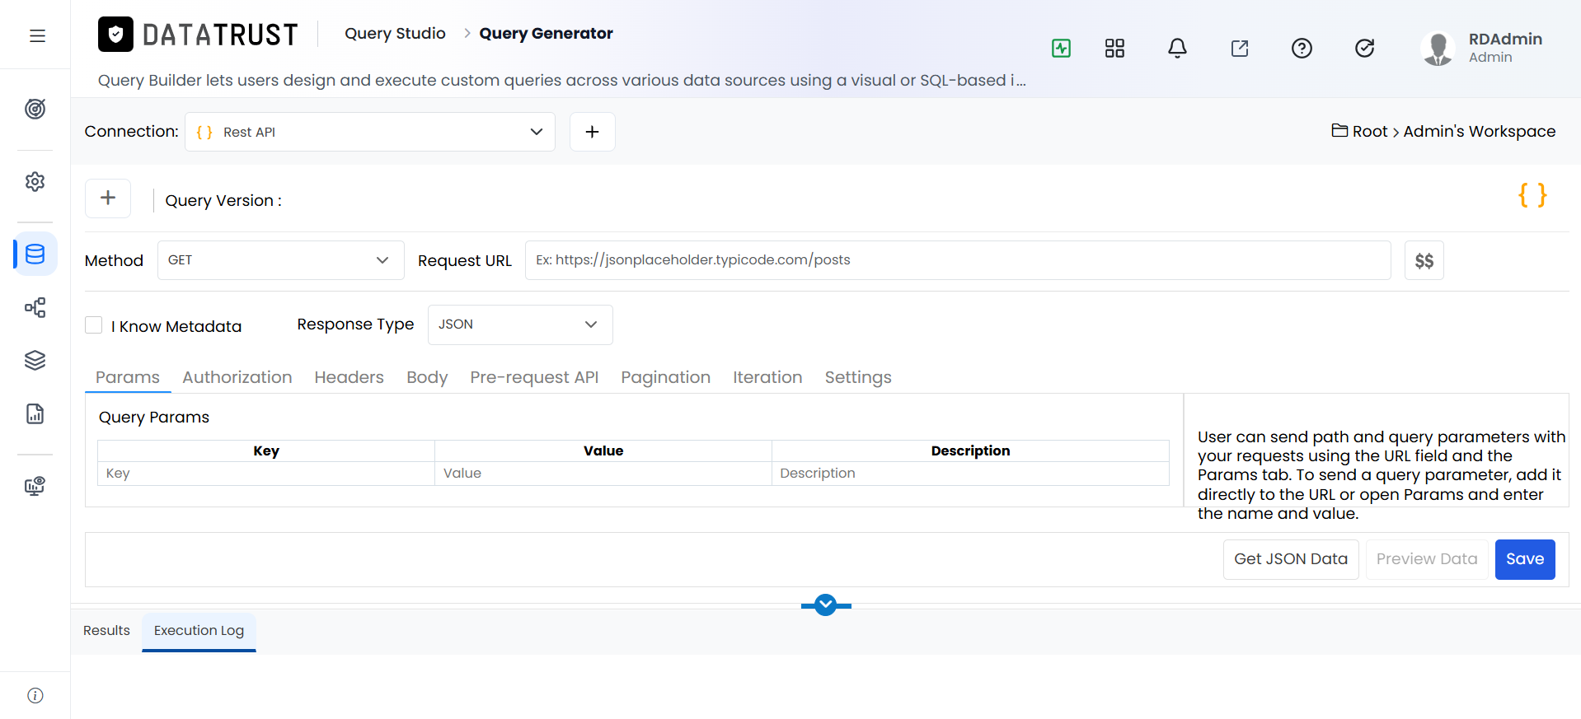Switch to the Pagination tab
The width and height of the screenshot is (1581, 719).
[666, 377]
